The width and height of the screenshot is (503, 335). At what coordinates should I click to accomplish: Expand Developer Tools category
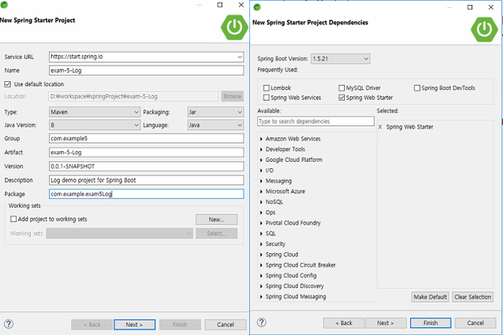pyautogui.click(x=261, y=150)
